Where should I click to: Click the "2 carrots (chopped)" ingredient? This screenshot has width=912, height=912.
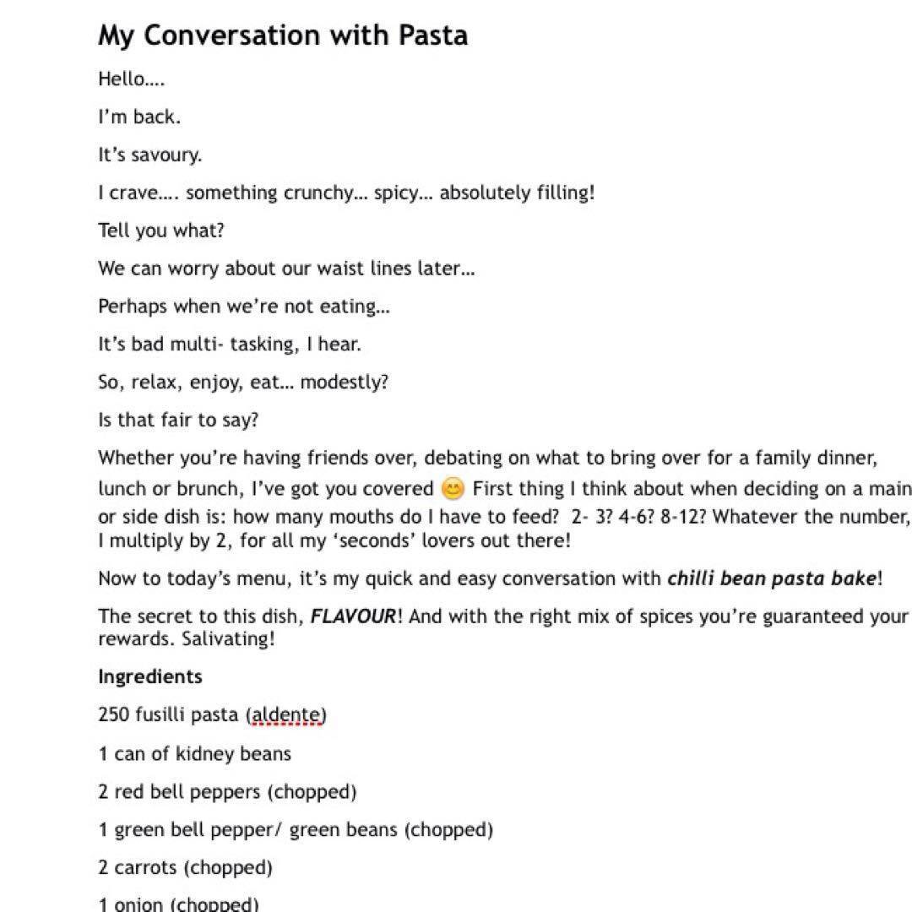pyautogui.click(x=185, y=867)
